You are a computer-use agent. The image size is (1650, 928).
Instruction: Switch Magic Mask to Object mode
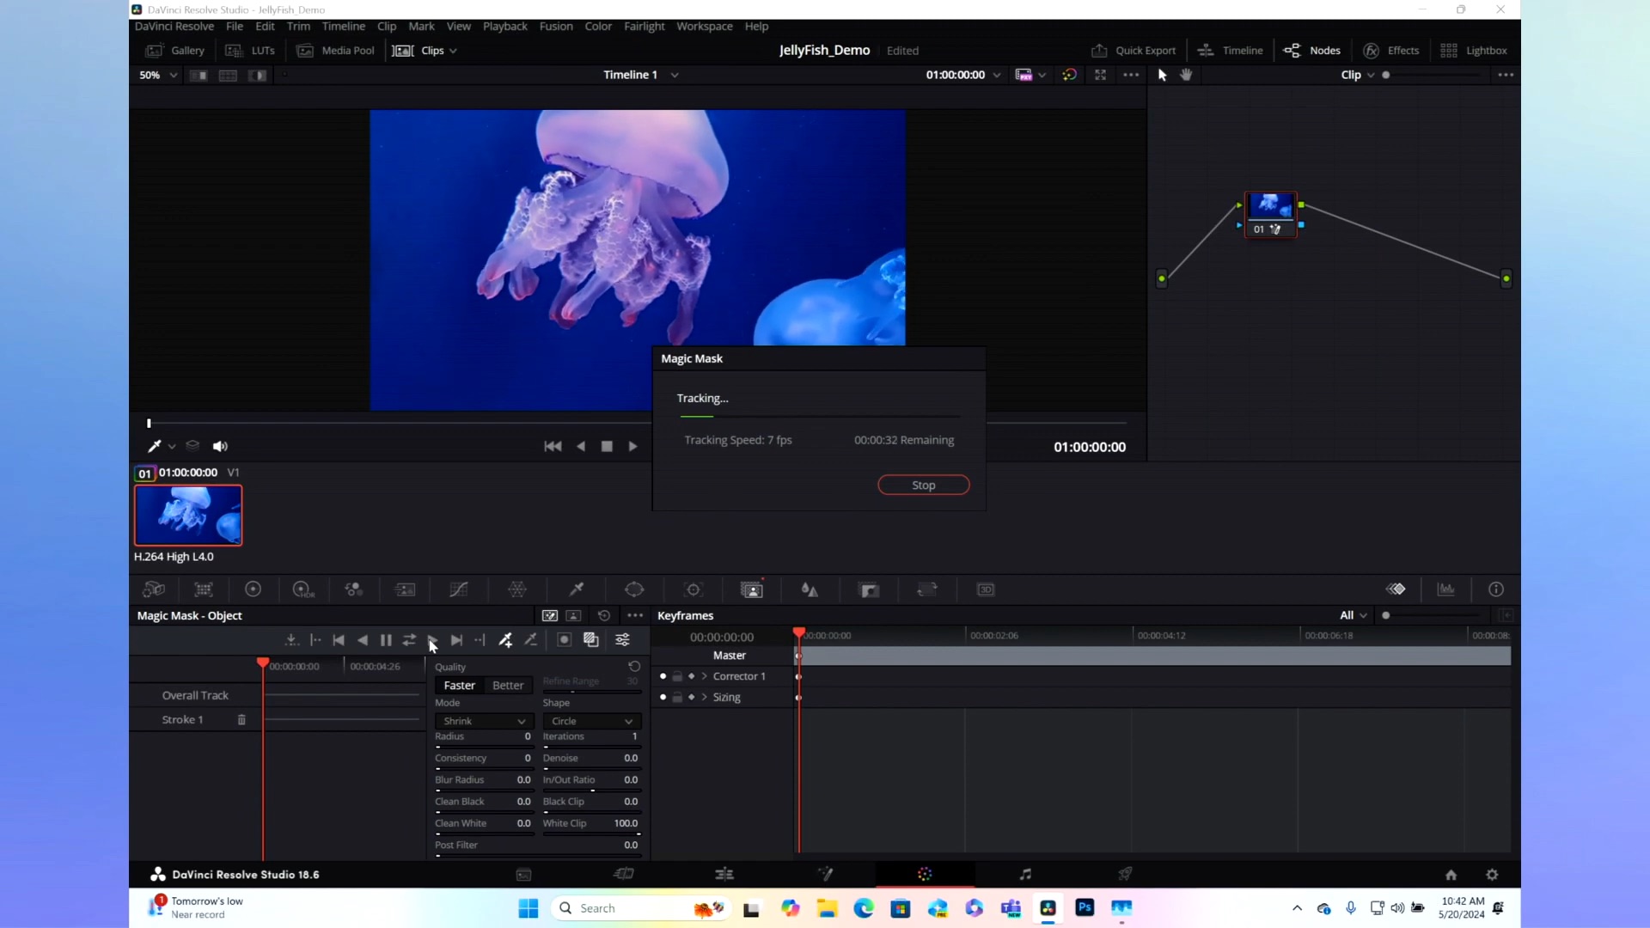[x=550, y=616]
